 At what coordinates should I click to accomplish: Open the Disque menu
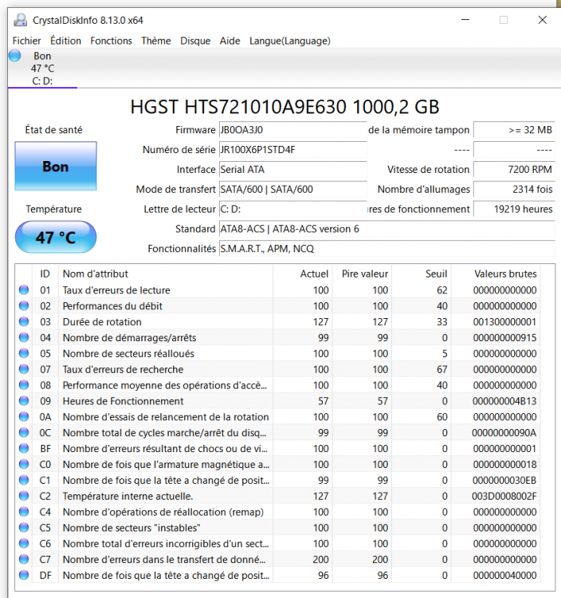pyautogui.click(x=195, y=41)
